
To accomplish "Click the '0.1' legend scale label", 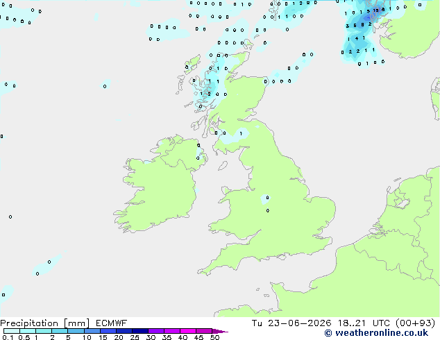I will point(8,337).
